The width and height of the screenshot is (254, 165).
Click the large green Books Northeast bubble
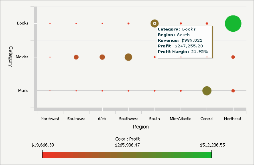(x=233, y=23)
